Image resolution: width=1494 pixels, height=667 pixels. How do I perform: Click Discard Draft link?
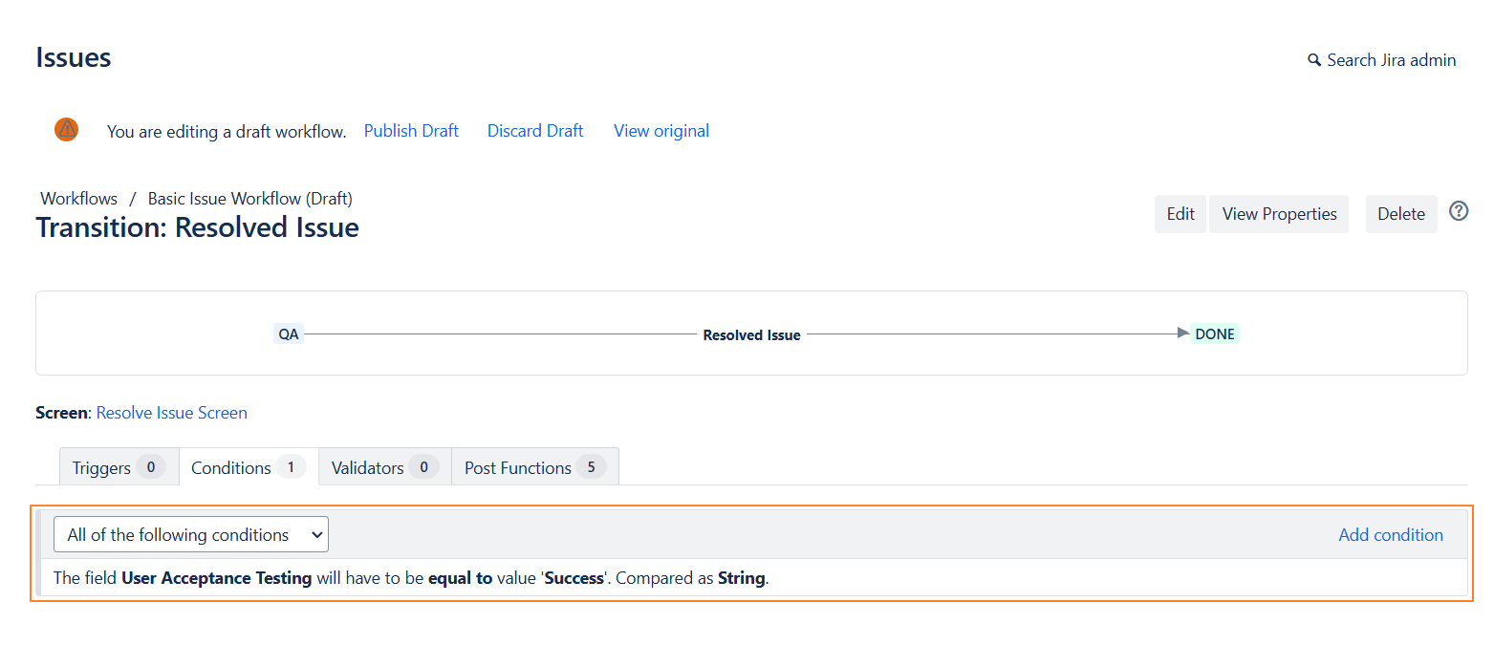point(535,131)
